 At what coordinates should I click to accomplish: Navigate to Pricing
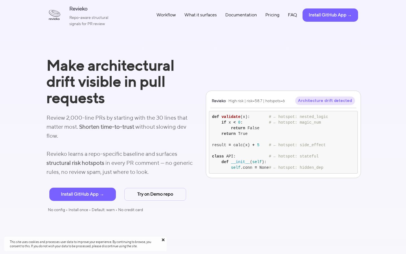(x=272, y=15)
